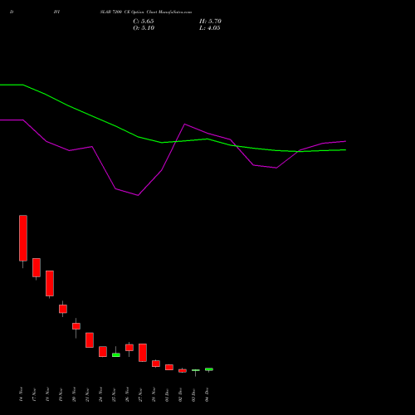Click the 7200 CE Option Chart title

(x=146, y=12)
